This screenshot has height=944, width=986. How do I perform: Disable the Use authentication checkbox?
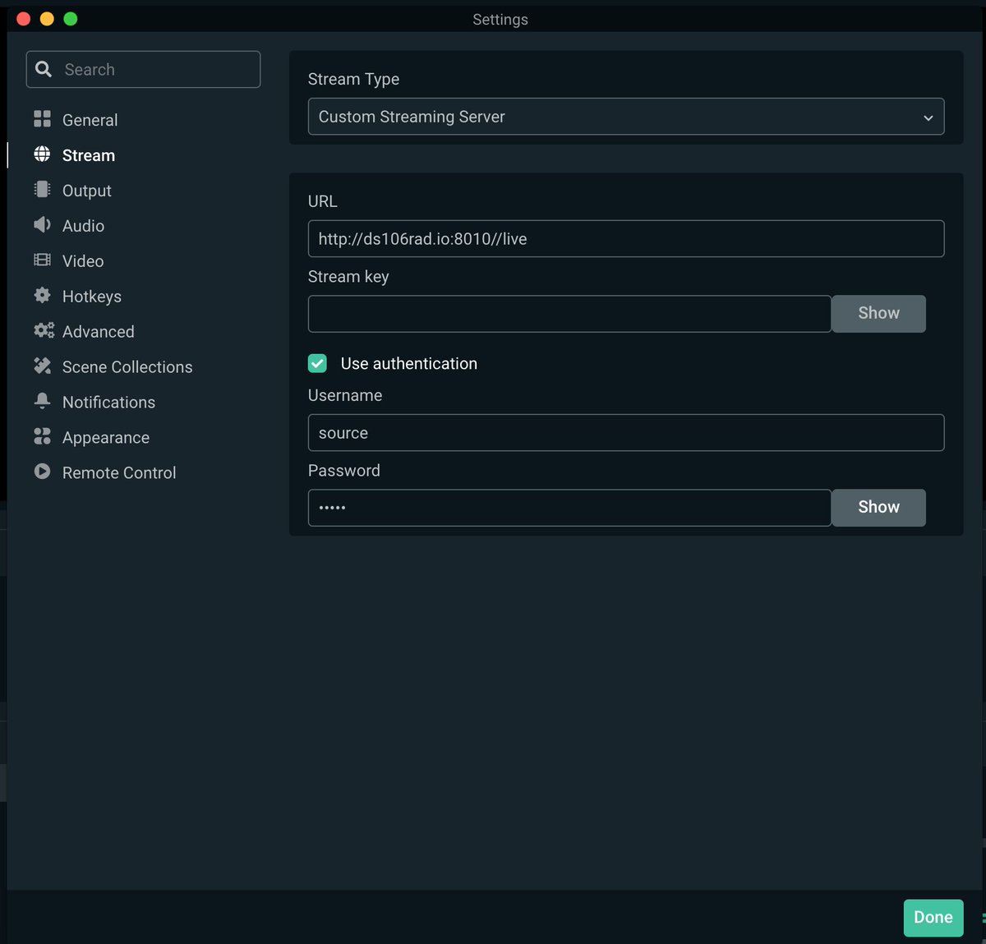click(317, 363)
